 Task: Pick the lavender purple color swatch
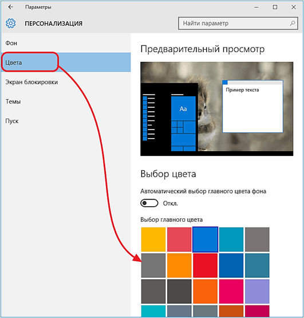pyautogui.click(x=257, y=292)
